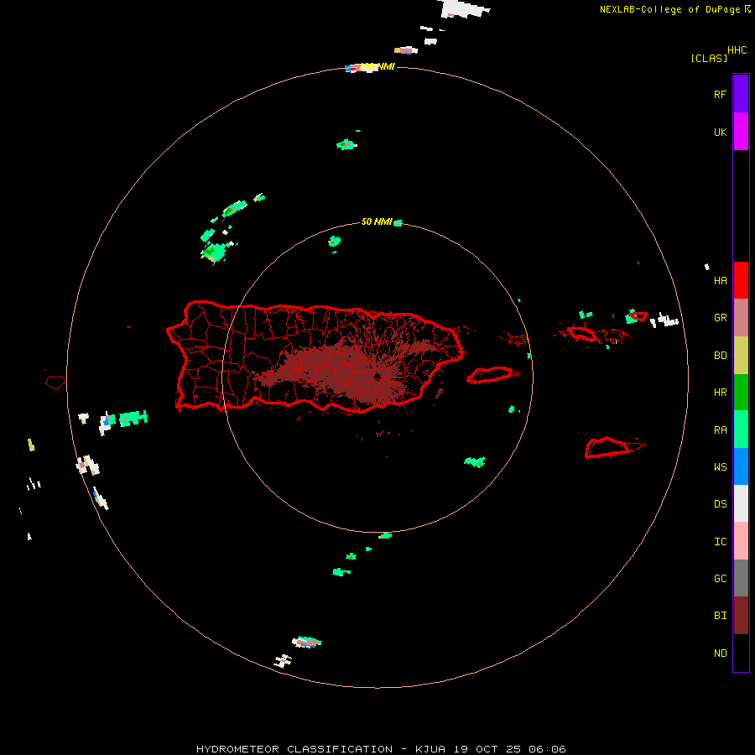755x755 pixels.
Task: Click the white dry snow echo at top edge
Action: tap(464, 8)
